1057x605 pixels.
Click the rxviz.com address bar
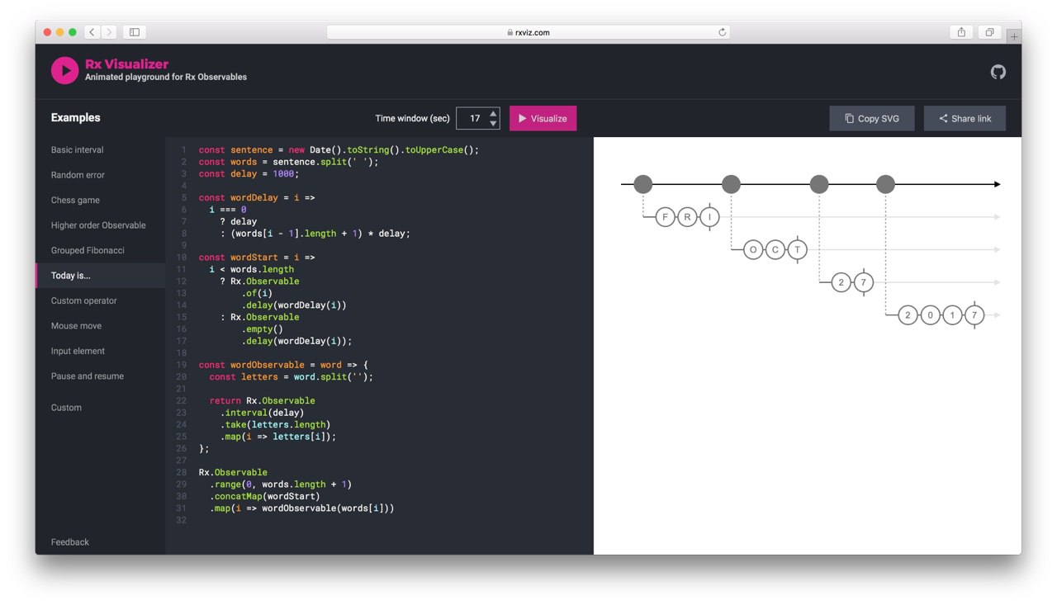528,32
